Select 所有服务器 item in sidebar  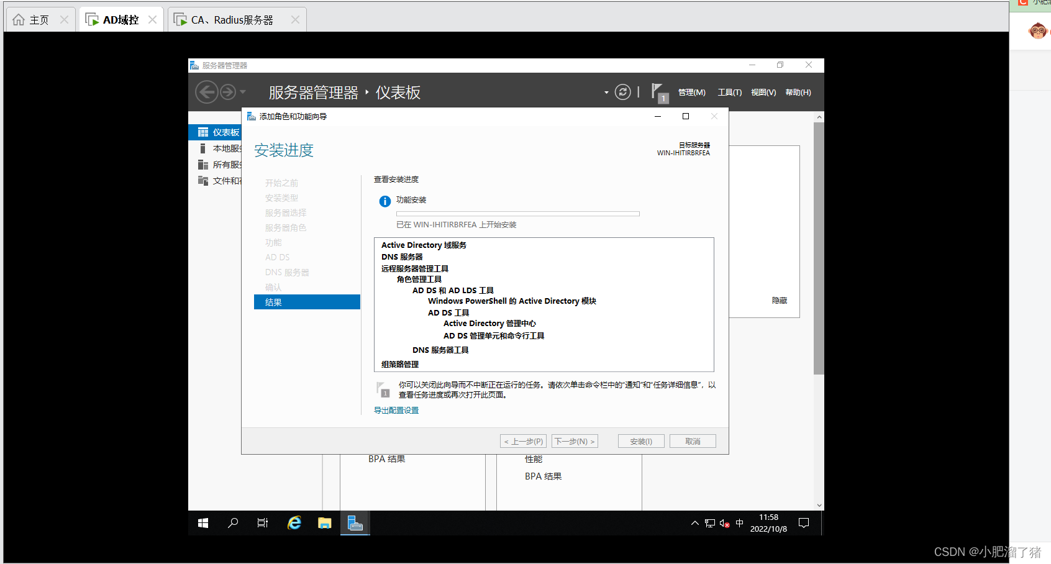click(x=215, y=165)
